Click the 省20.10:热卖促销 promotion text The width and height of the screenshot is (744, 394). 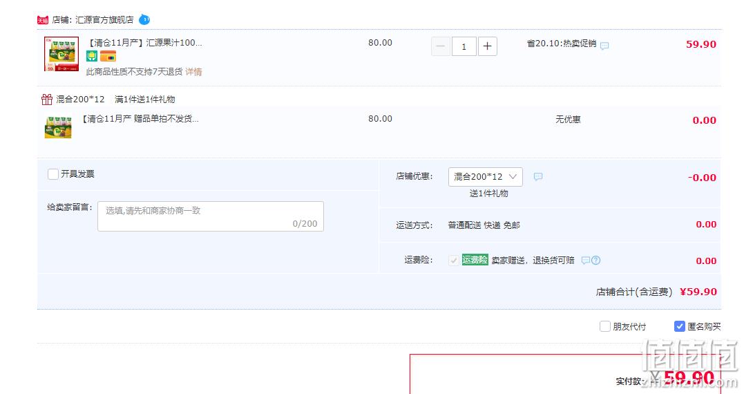click(x=562, y=44)
